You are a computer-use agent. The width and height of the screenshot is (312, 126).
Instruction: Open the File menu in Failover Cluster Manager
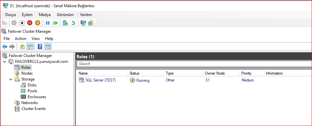[7, 38]
